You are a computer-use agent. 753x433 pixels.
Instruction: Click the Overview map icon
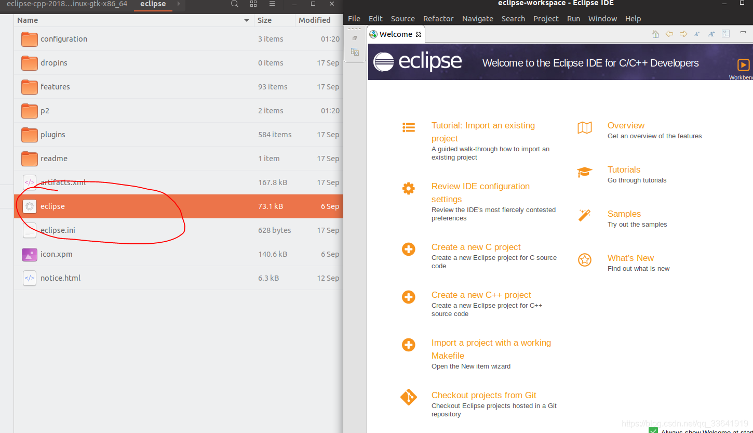[585, 128]
